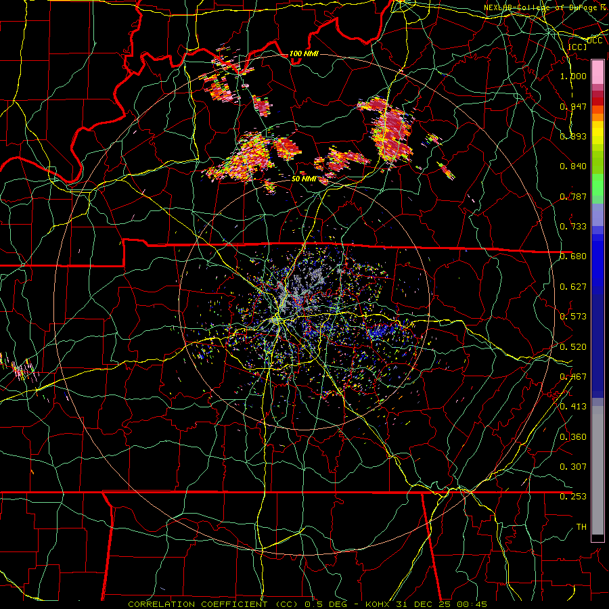Click the 0.307 legend value

[x=573, y=467]
